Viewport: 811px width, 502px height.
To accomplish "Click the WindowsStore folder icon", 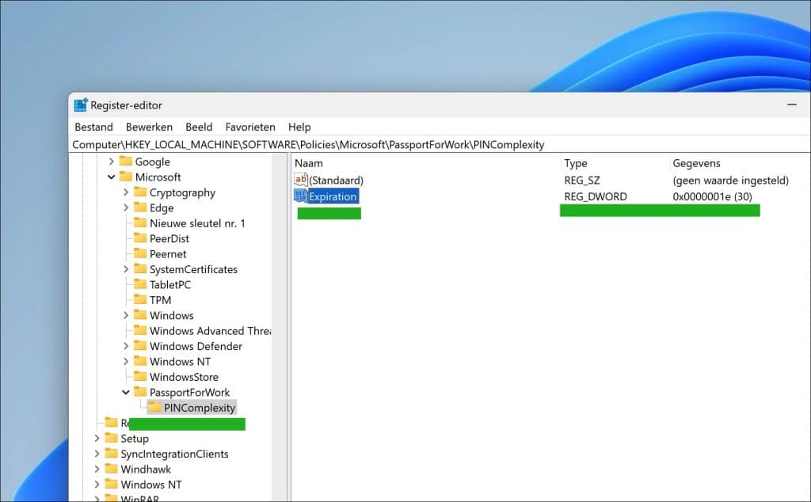I will [x=140, y=376].
